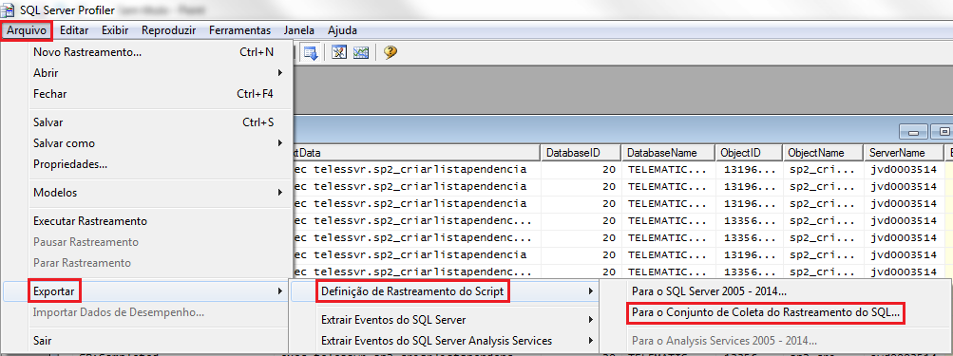Open the Janela menu
The image size is (953, 356).
tap(299, 30)
